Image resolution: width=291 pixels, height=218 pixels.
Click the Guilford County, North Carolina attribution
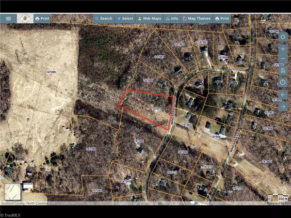pos(25,203)
